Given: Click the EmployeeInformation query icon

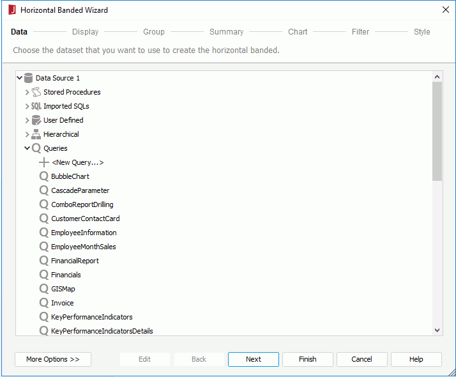Looking at the screenshot, I should coord(44,233).
